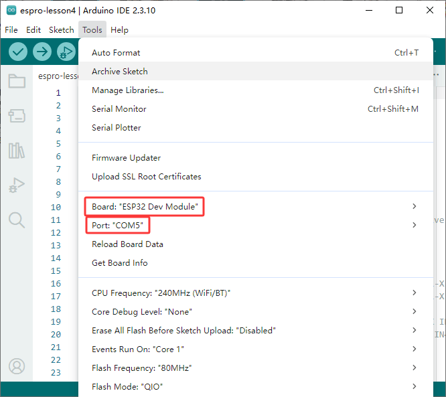Select Archive Sketch menu entry
The height and width of the screenshot is (397, 446).
(x=255, y=72)
